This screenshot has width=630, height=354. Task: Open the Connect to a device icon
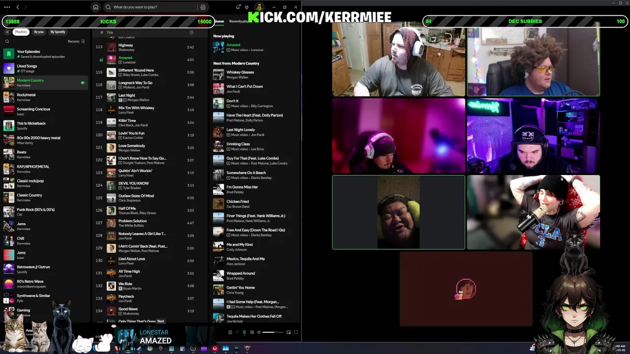point(252,332)
